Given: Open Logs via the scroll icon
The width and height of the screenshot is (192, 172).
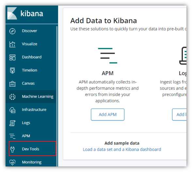Looking at the screenshot, I should pos(12,123).
